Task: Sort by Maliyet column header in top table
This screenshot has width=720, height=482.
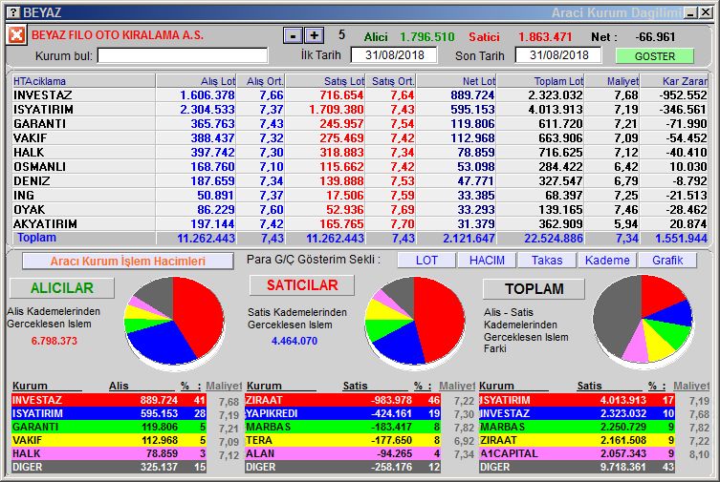Action: point(612,81)
